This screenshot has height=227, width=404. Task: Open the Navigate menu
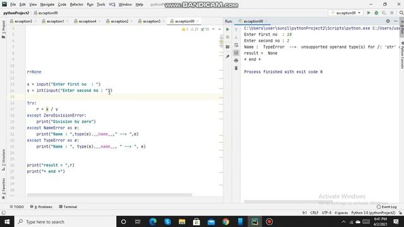(47, 4)
